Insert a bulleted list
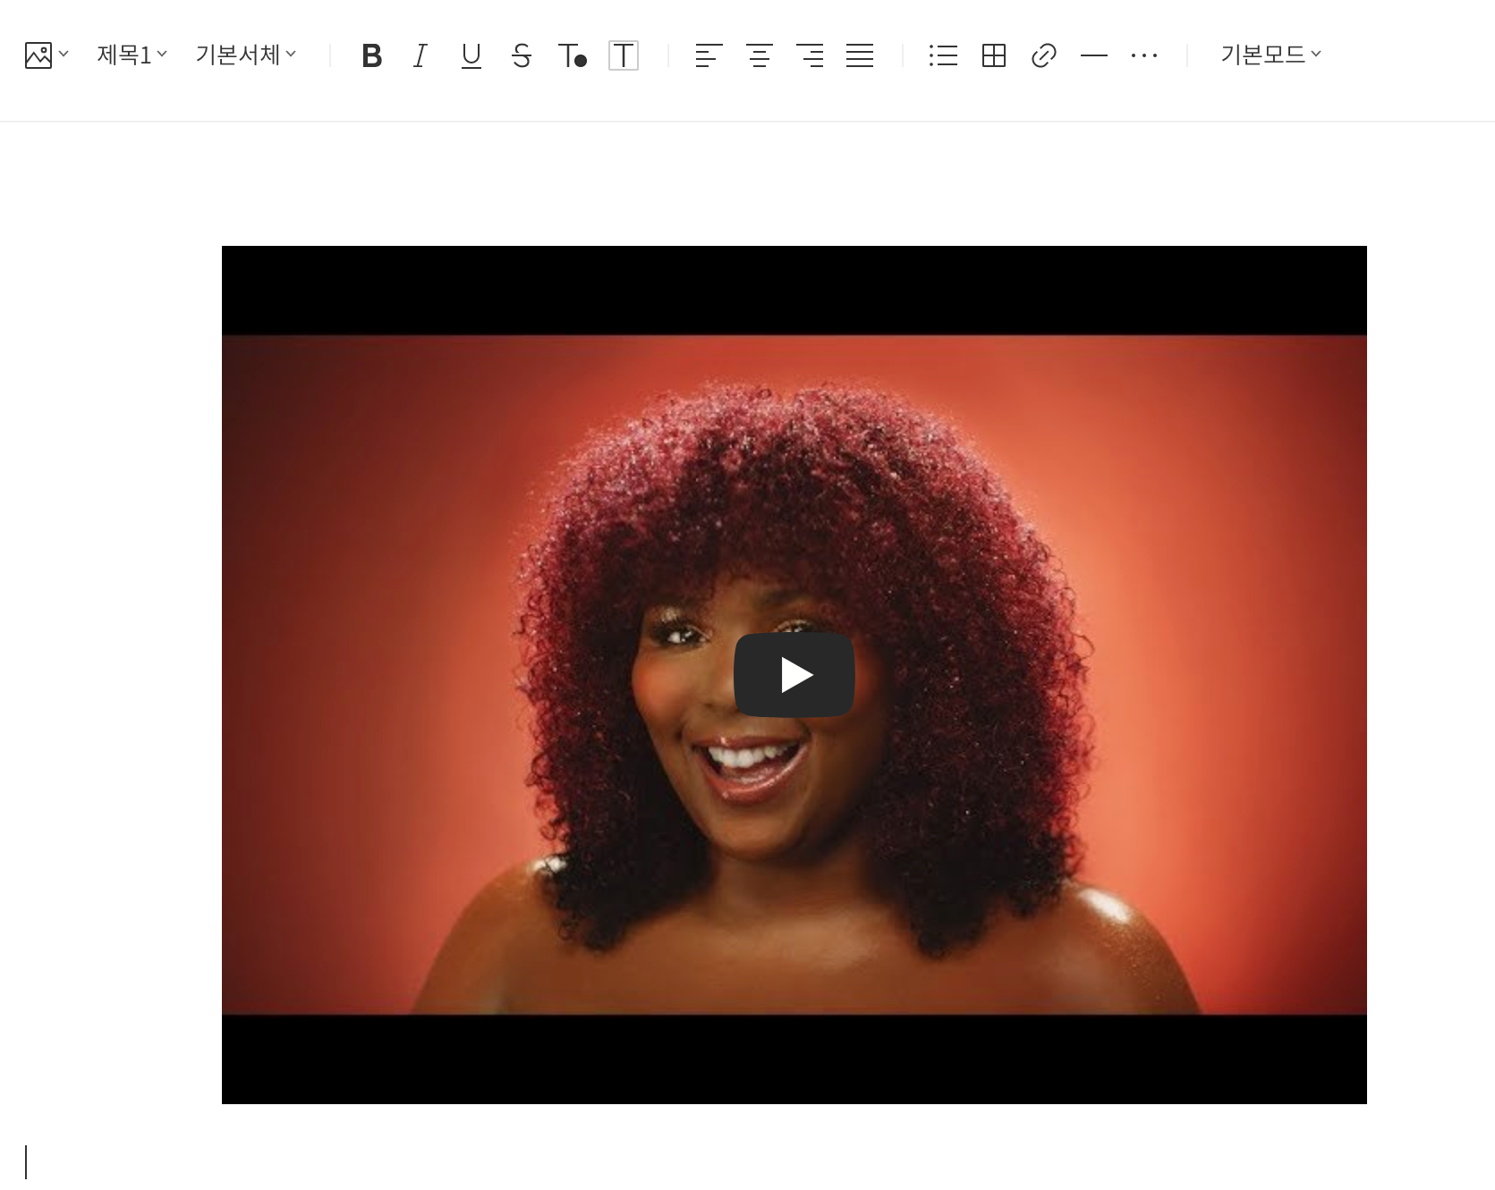The image size is (1495, 1190). tap(943, 56)
